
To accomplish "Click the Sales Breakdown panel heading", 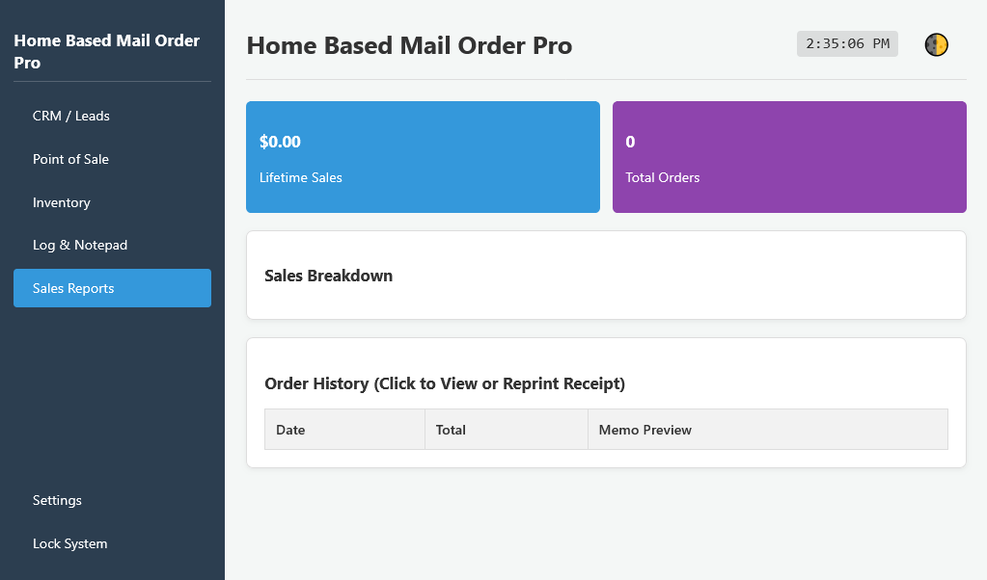I will click(328, 276).
